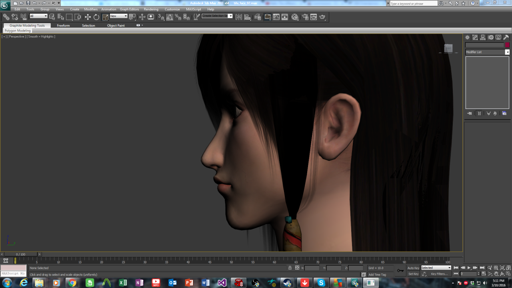This screenshot has width=512, height=288.
Task: Toggle Window/Crossing selection mode
Action: point(78,17)
